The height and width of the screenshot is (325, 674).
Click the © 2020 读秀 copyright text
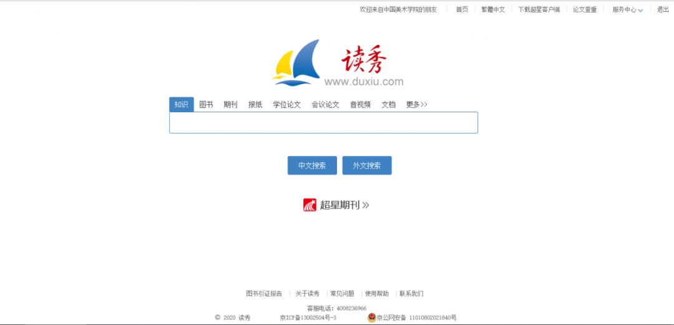tap(233, 318)
